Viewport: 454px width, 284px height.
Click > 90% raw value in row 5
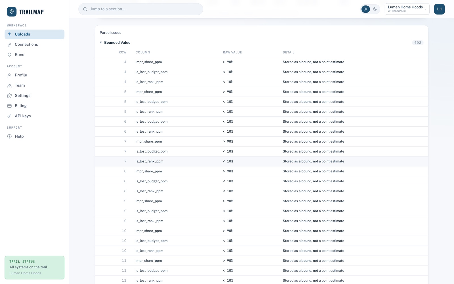pyautogui.click(x=228, y=92)
